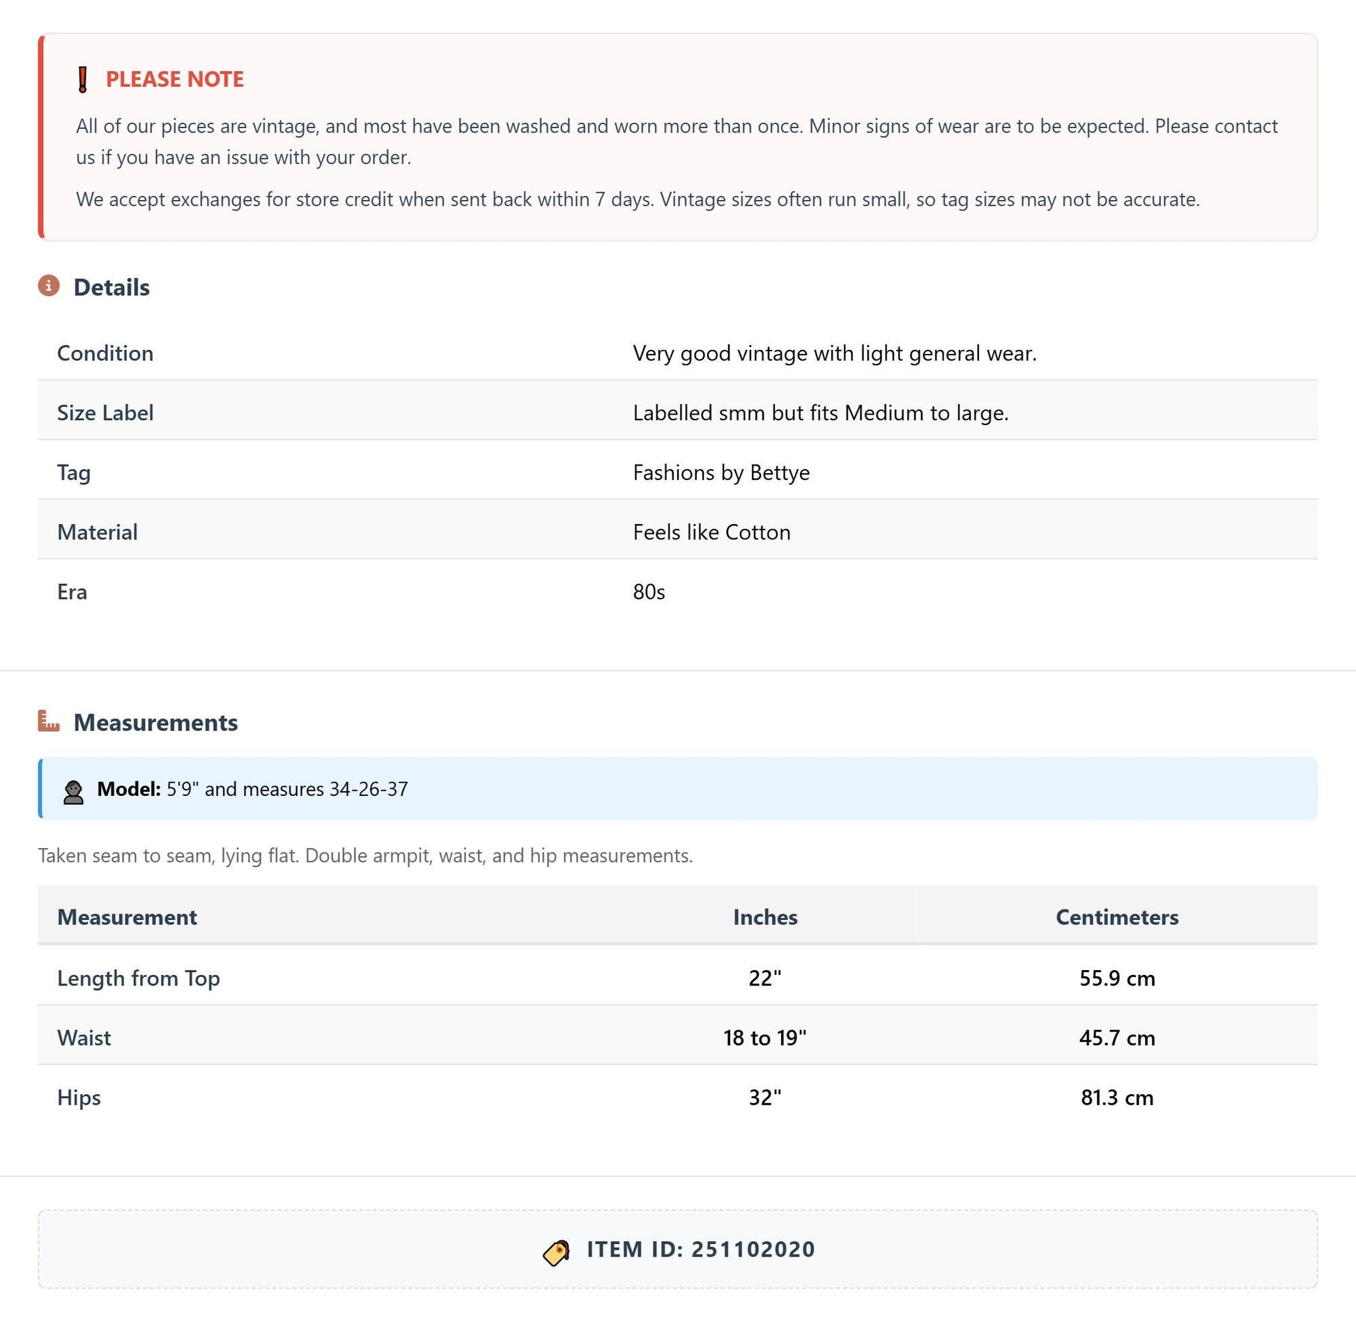Click the Inches column header
The width and height of the screenshot is (1356, 1322).
[765, 917]
